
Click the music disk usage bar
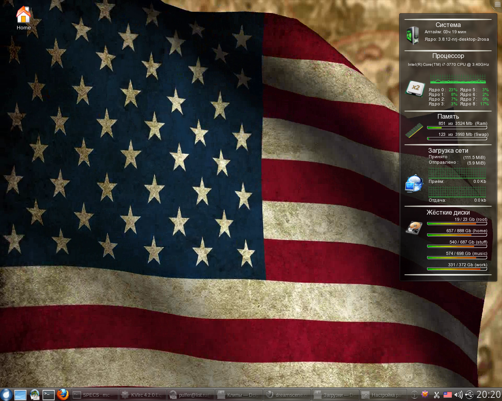point(457,258)
